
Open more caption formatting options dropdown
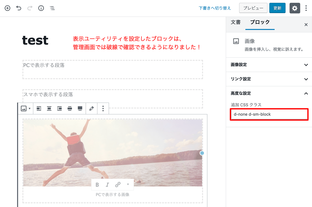pyautogui.click(x=128, y=184)
